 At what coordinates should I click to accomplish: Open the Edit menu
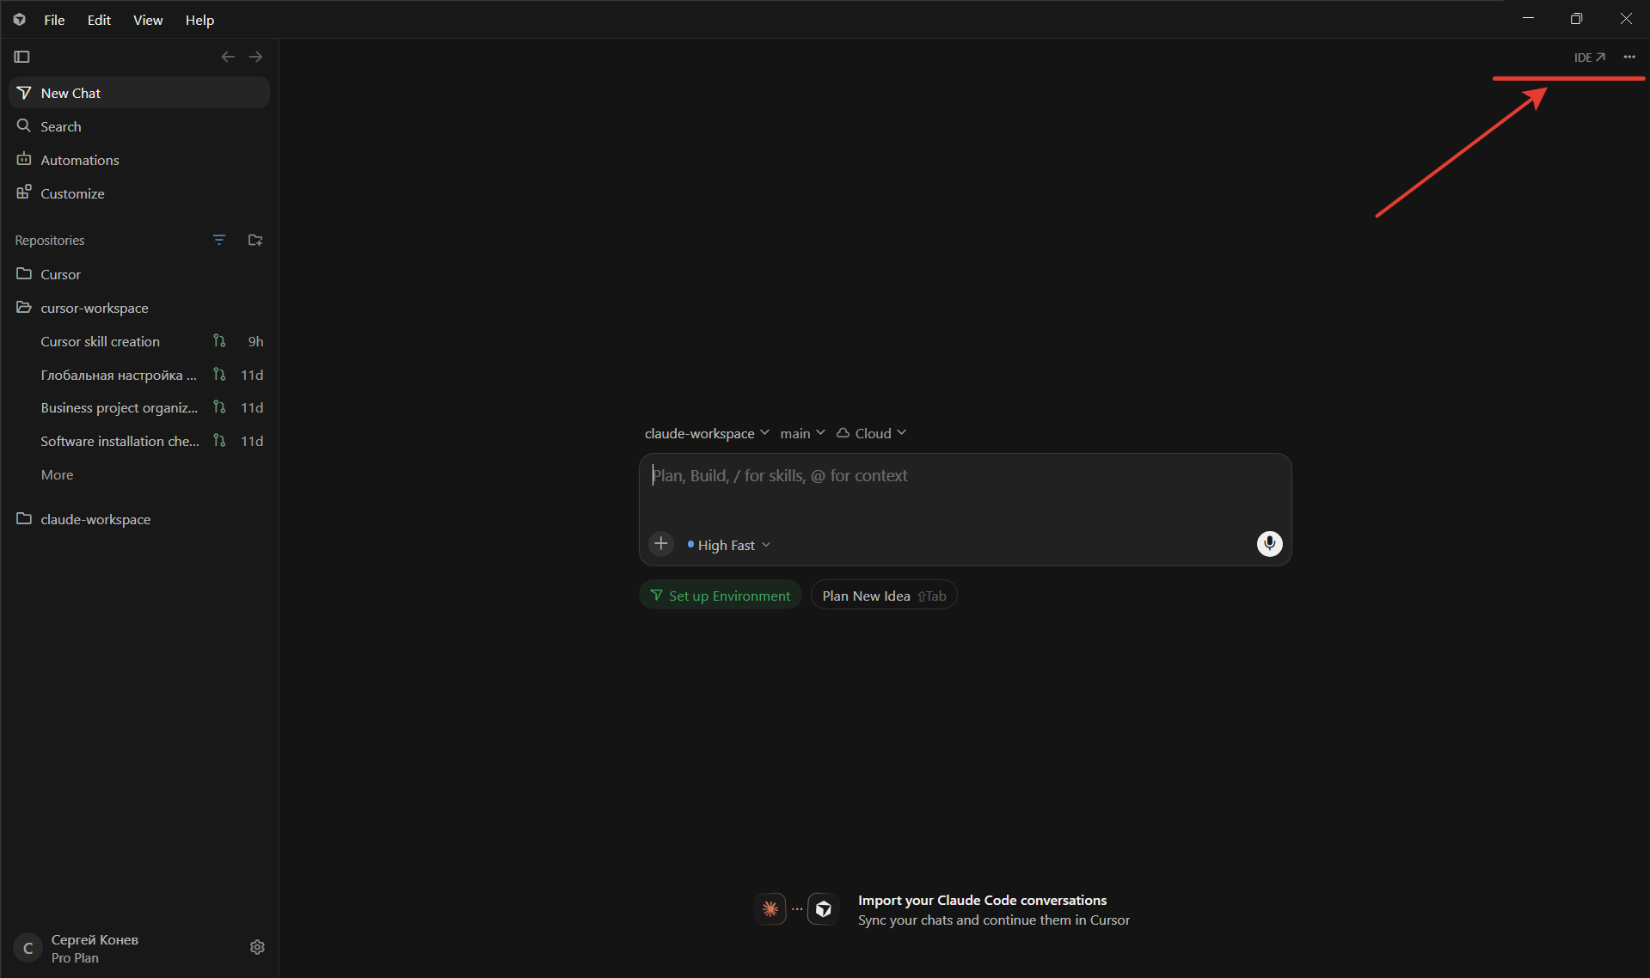pyautogui.click(x=99, y=20)
